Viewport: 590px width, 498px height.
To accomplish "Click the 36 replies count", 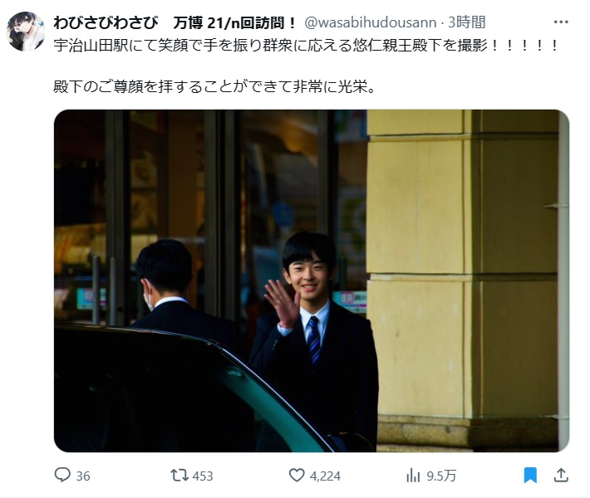I will click(x=83, y=476).
